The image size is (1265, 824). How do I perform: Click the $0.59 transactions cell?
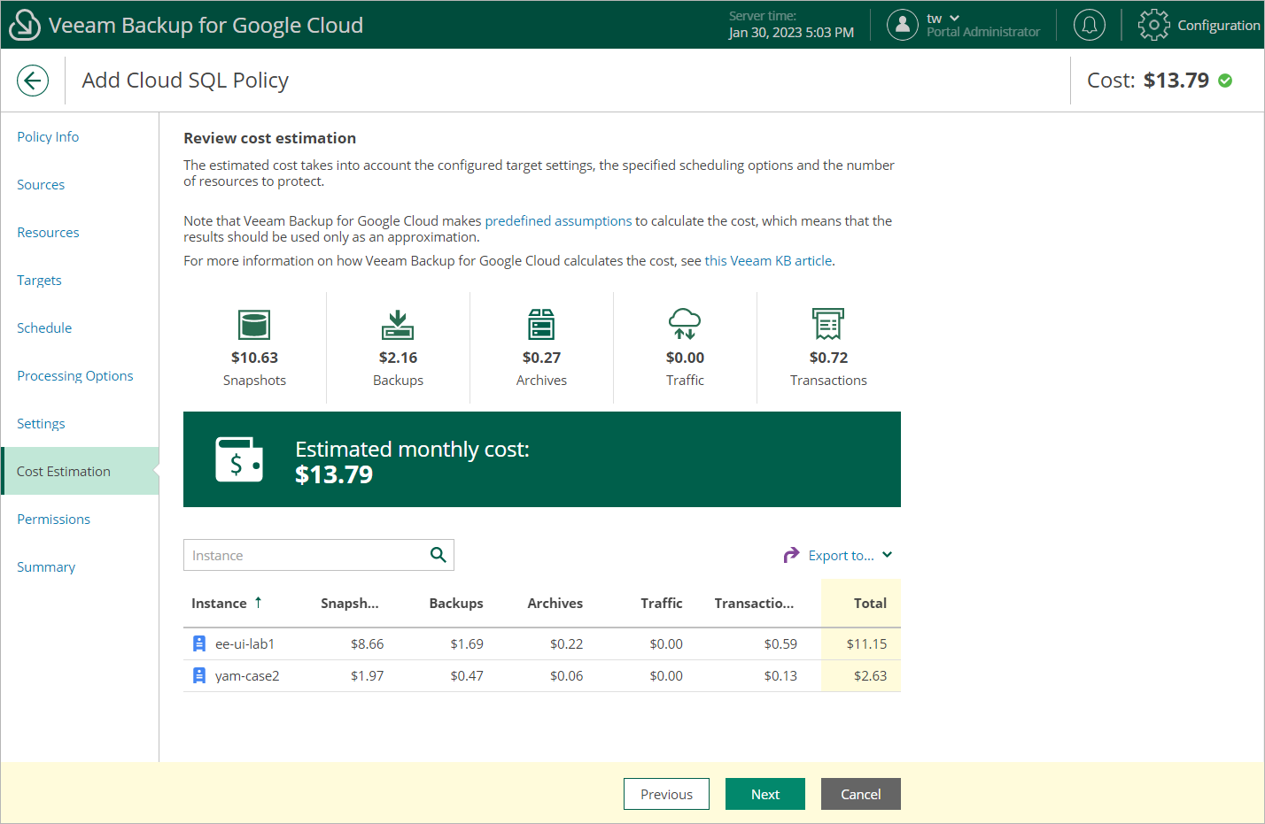(x=780, y=643)
